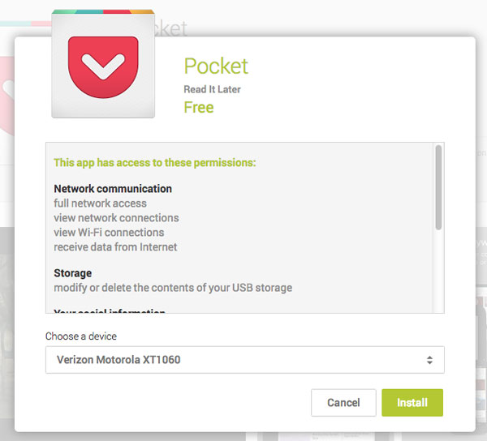This screenshot has height=441, width=487.
Task: Click the Install button
Action: pos(412,403)
